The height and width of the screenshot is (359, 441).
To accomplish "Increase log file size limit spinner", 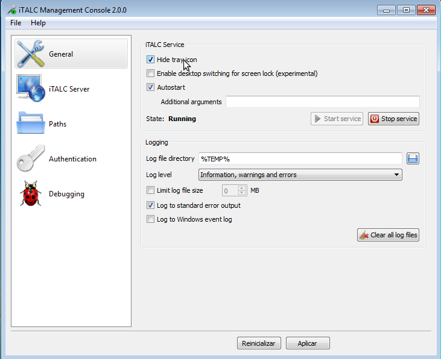I will [x=242, y=188].
